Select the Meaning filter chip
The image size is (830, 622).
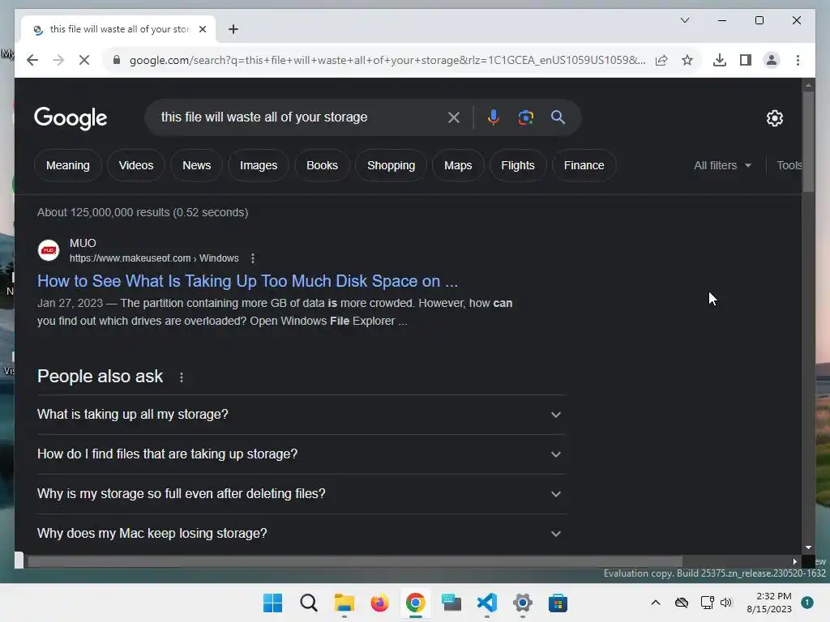pos(68,165)
